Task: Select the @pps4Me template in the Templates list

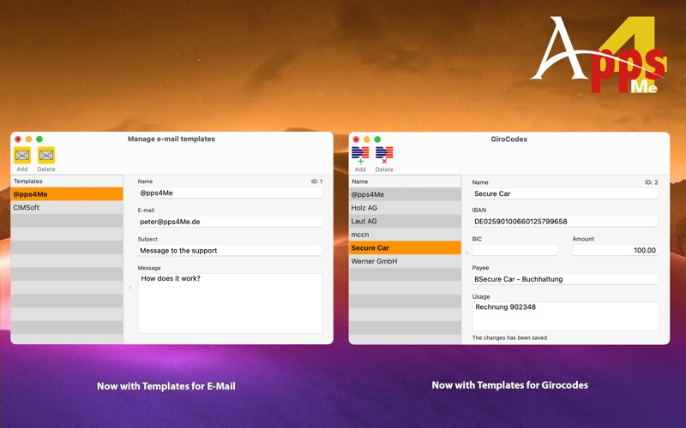Action: tap(67, 194)
